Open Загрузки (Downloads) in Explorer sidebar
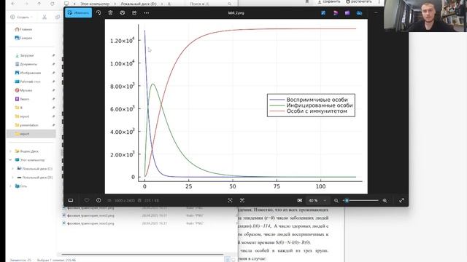Image resolution: width=467 pixels, height=262 pixels. point(24,55)
